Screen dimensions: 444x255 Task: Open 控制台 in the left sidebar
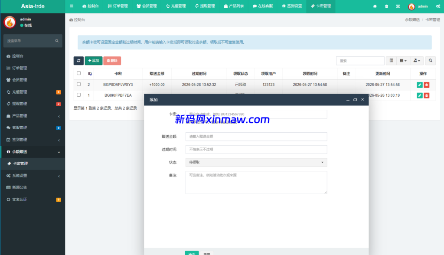pyautogui.click(x=33, y=56)
